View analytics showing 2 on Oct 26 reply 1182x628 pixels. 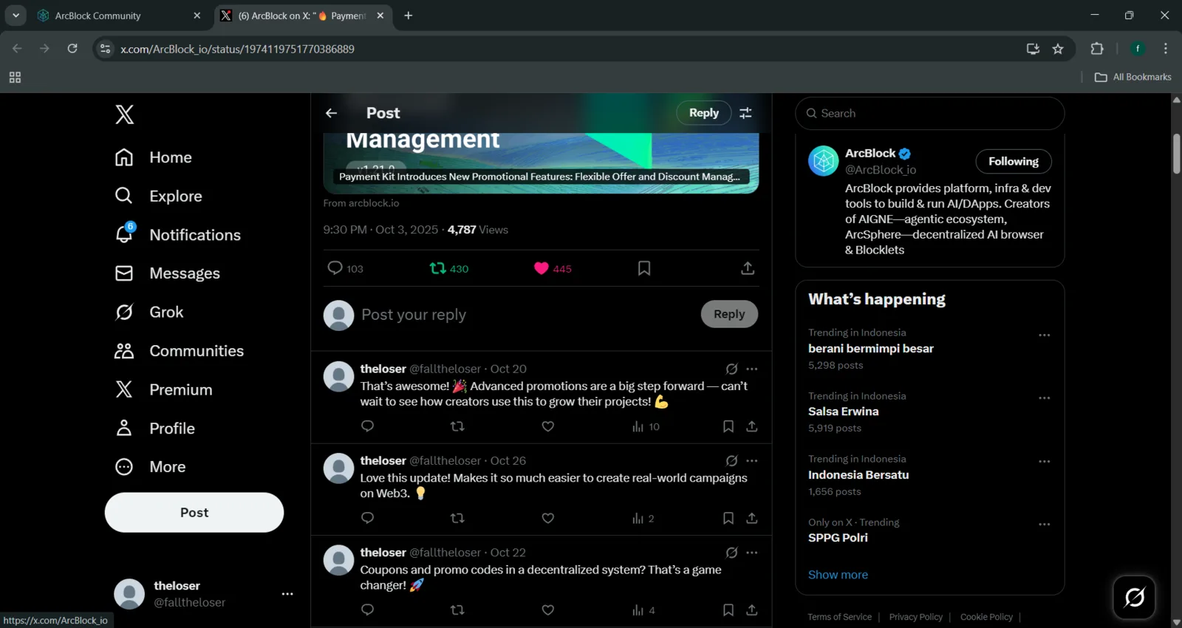(x=643, y=518)
